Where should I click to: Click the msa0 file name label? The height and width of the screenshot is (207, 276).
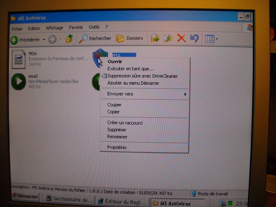point(33,76)
